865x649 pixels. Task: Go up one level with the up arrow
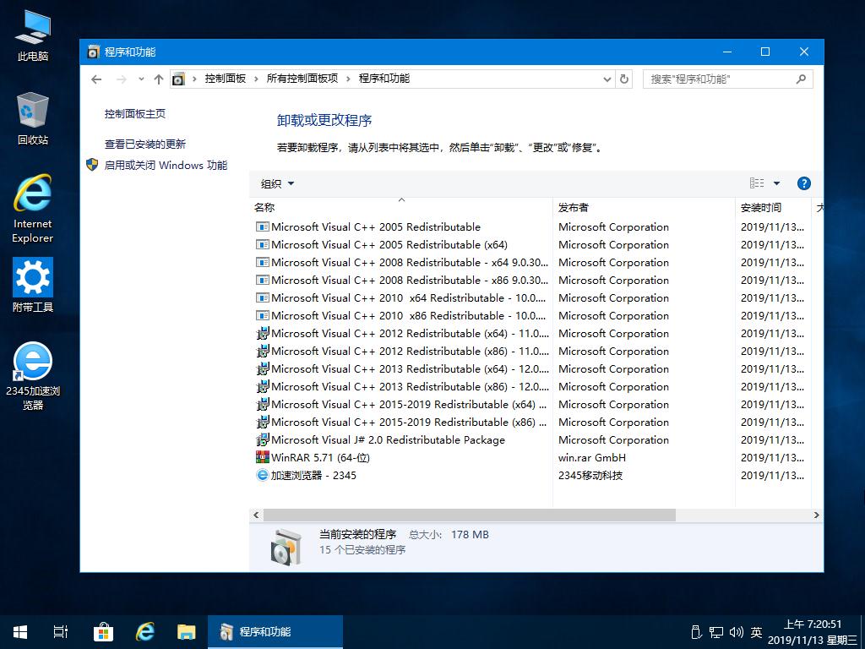(159, 79)
